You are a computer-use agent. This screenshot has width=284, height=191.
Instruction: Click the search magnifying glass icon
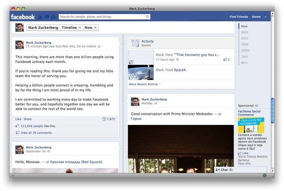tap(147, 17)
